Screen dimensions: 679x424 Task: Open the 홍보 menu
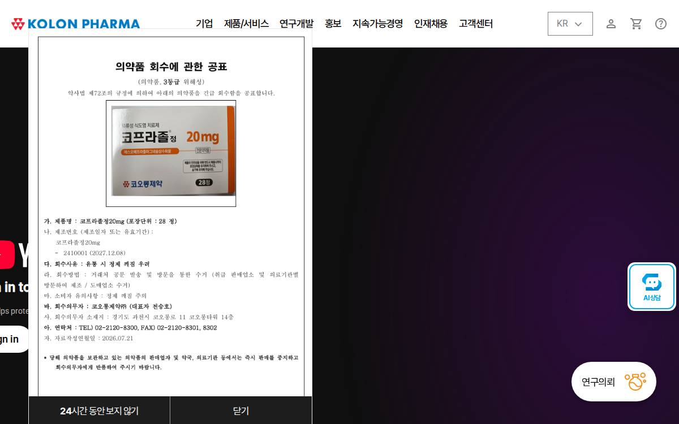point(333,24)
